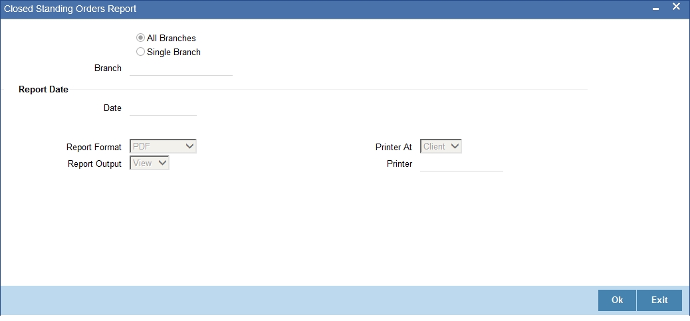Minimize the Closed Standing Orders Report window

tap(655, 9)
